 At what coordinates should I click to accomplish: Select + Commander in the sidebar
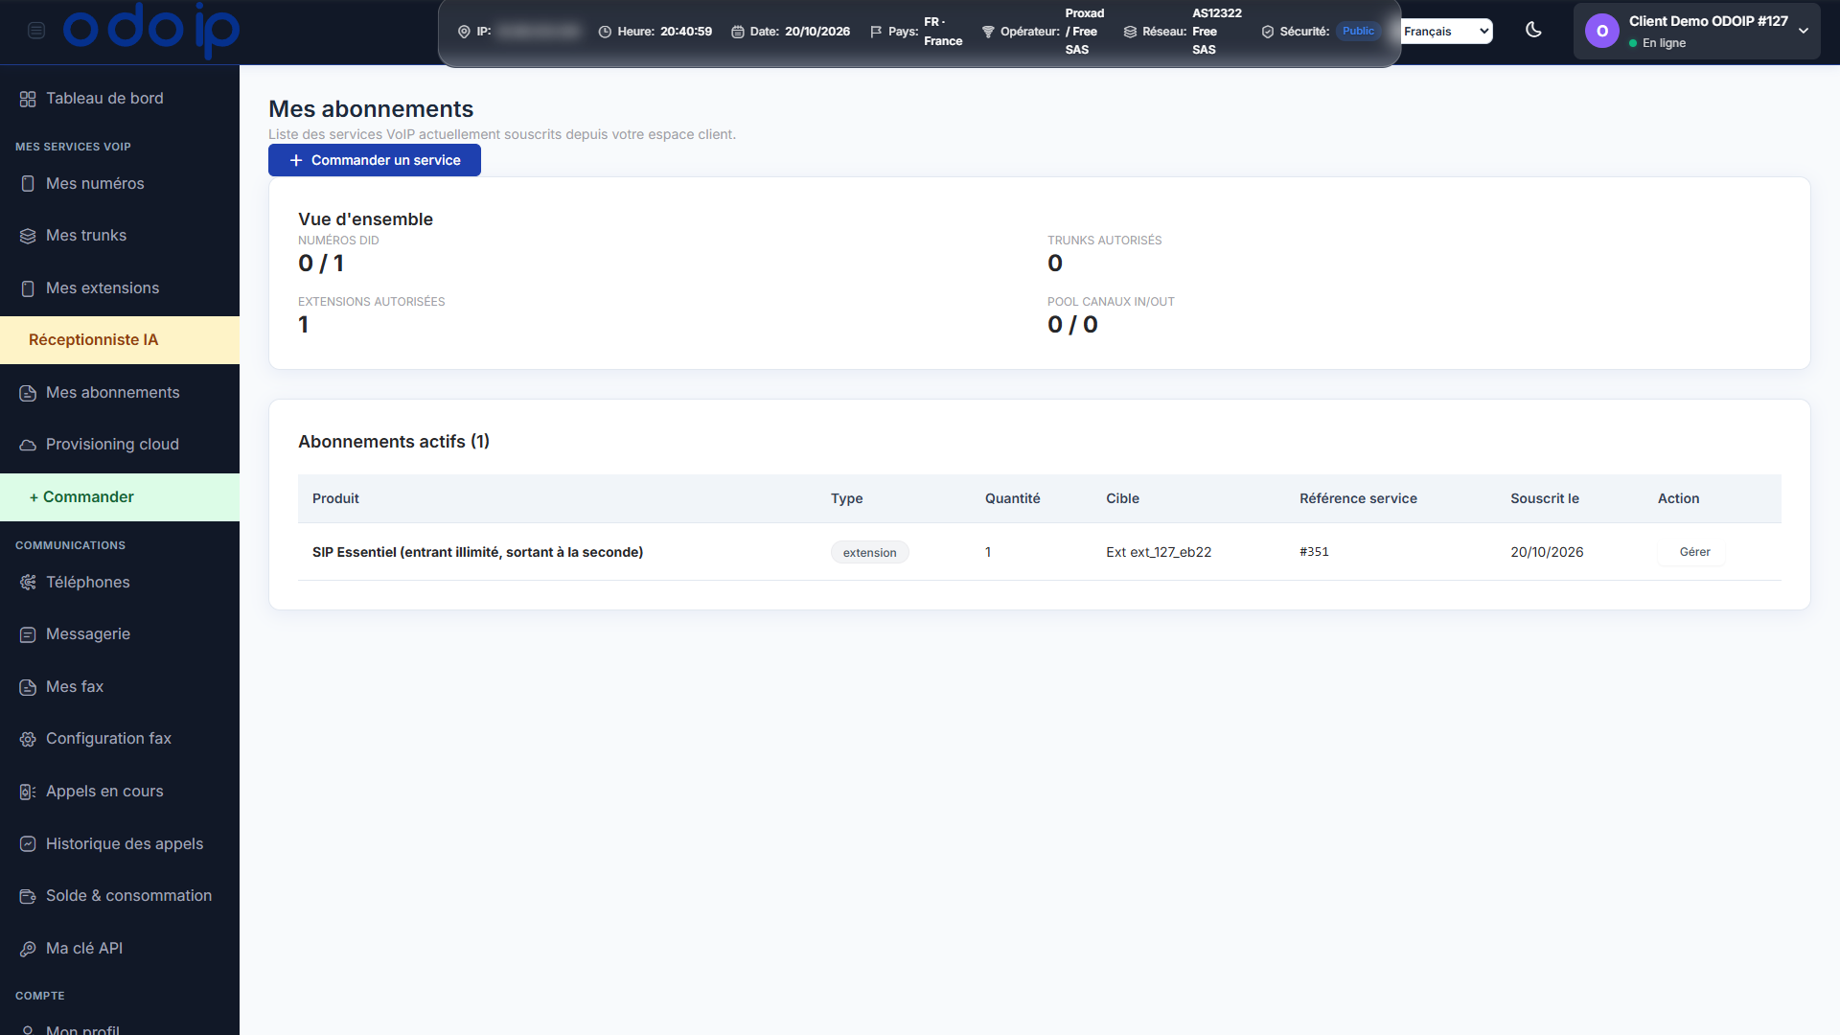coord(120,497)
